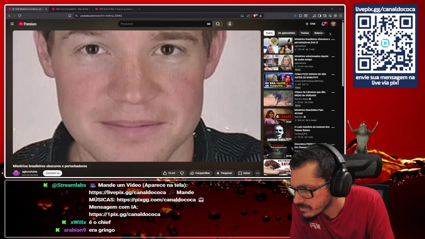Viewport: 425px width, 239px height.
Task: Open the notifications bell
Action: click(323, 24)
